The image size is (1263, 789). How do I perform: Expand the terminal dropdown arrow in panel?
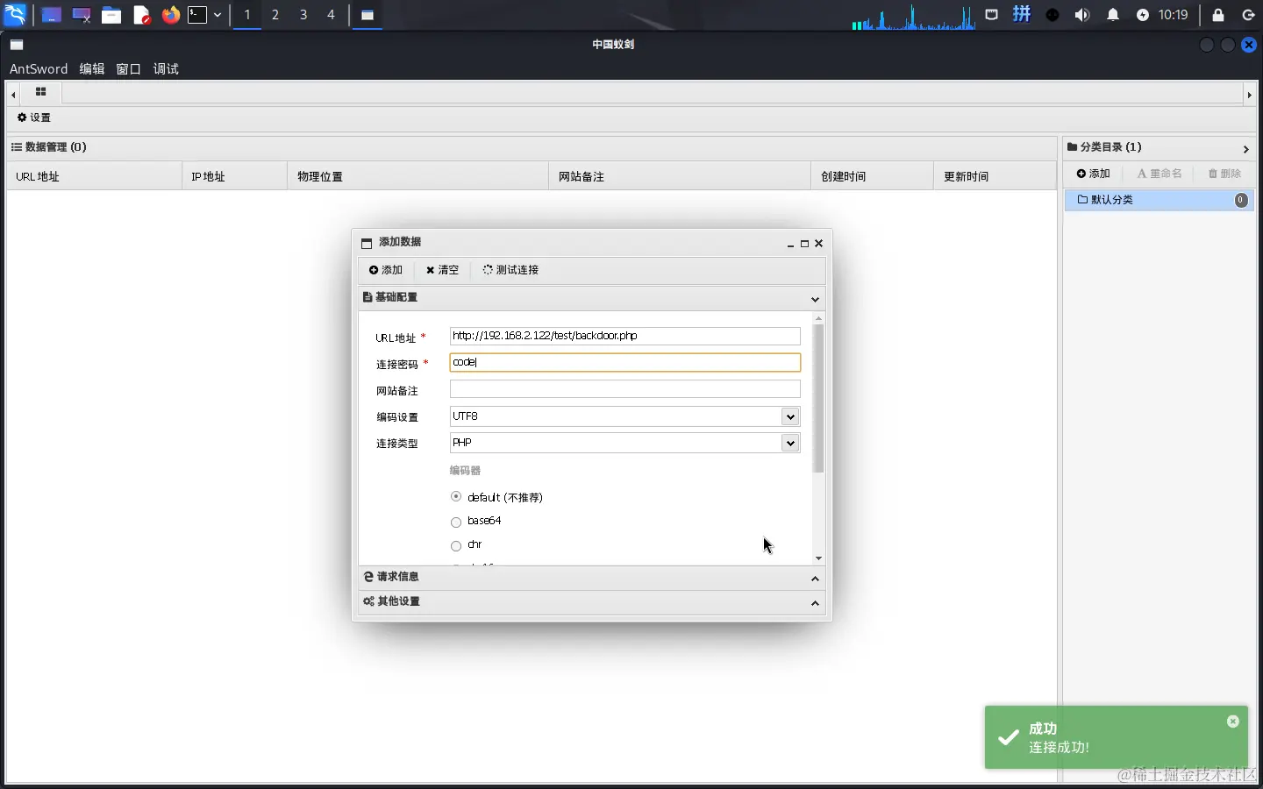pyautogui.click(x=218, y=15)
